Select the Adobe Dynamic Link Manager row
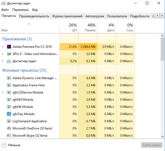Viewport: 165px width, 151px height. coord(67,78)
